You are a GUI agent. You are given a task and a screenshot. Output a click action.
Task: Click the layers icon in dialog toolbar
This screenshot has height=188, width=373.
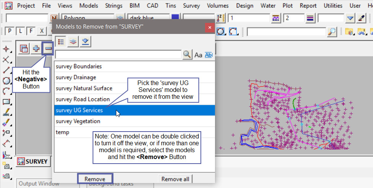[x=73, y=42]
